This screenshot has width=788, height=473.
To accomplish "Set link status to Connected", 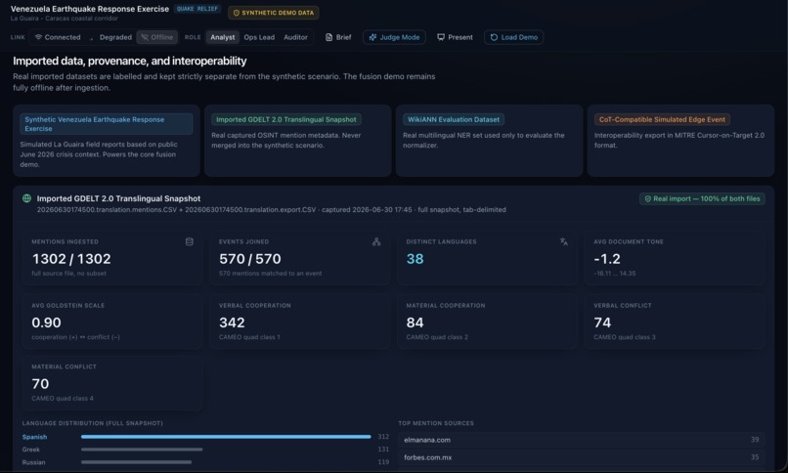I will [58, 37].
